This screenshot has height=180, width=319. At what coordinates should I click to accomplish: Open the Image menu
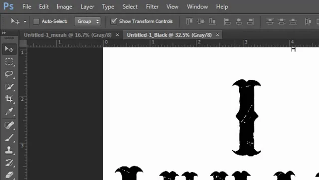64,6
